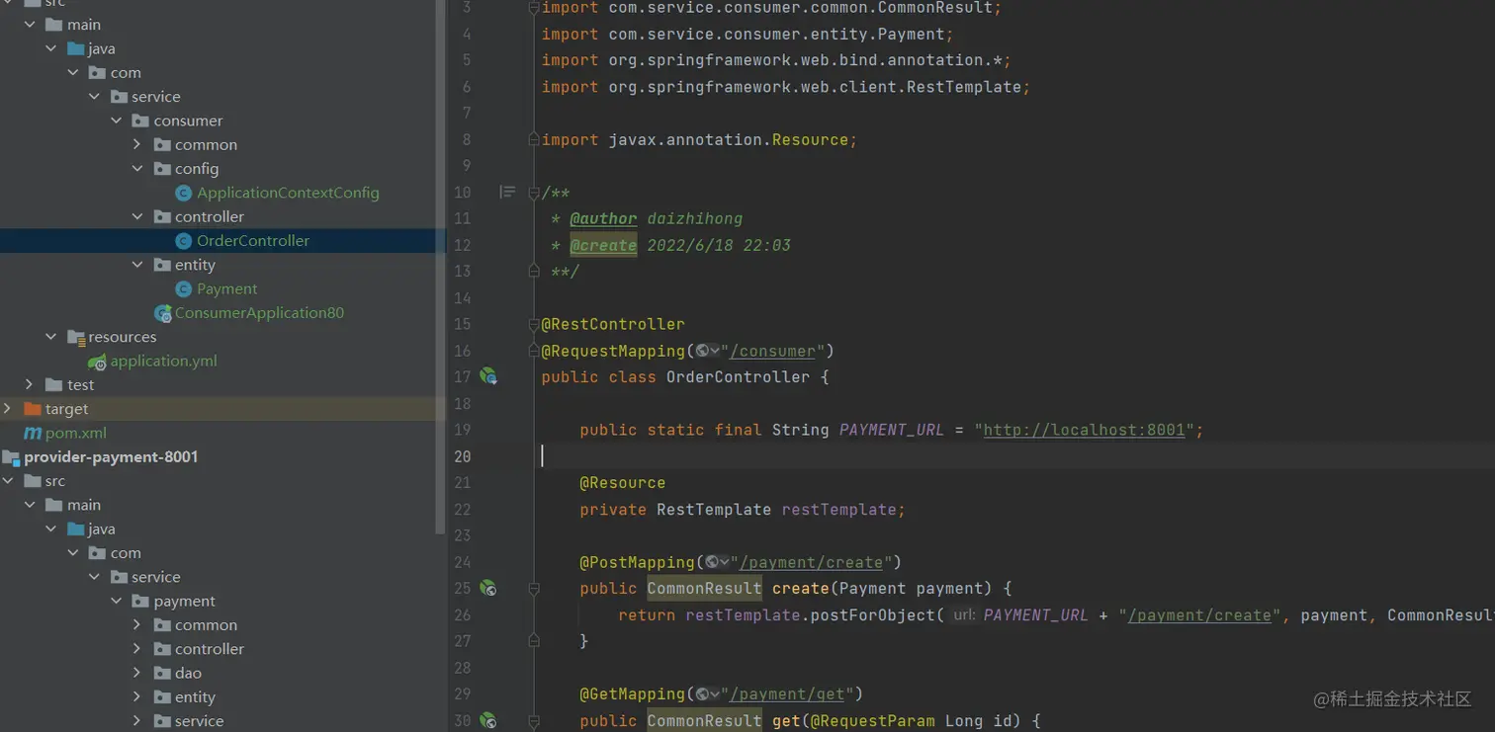Click the Maven icon beside pom.xml

pyautogui.click(x=33, y=433)
